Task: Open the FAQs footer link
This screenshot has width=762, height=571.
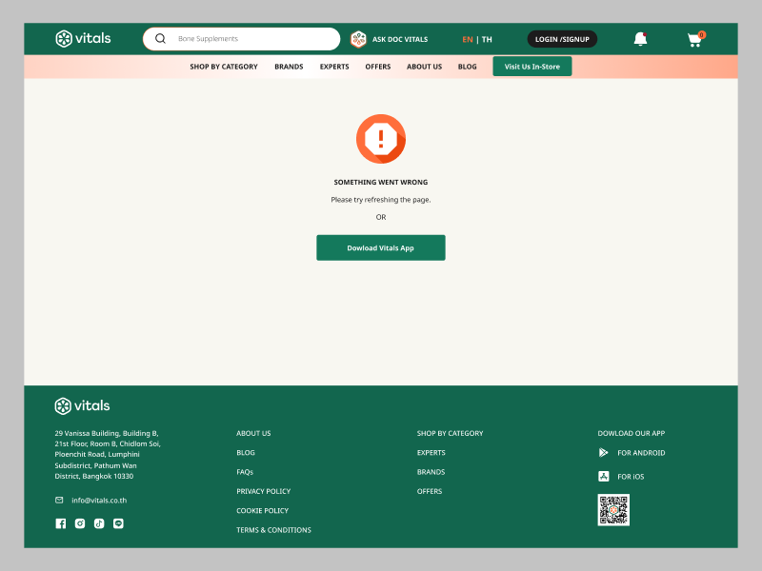Action: (245, 472)
